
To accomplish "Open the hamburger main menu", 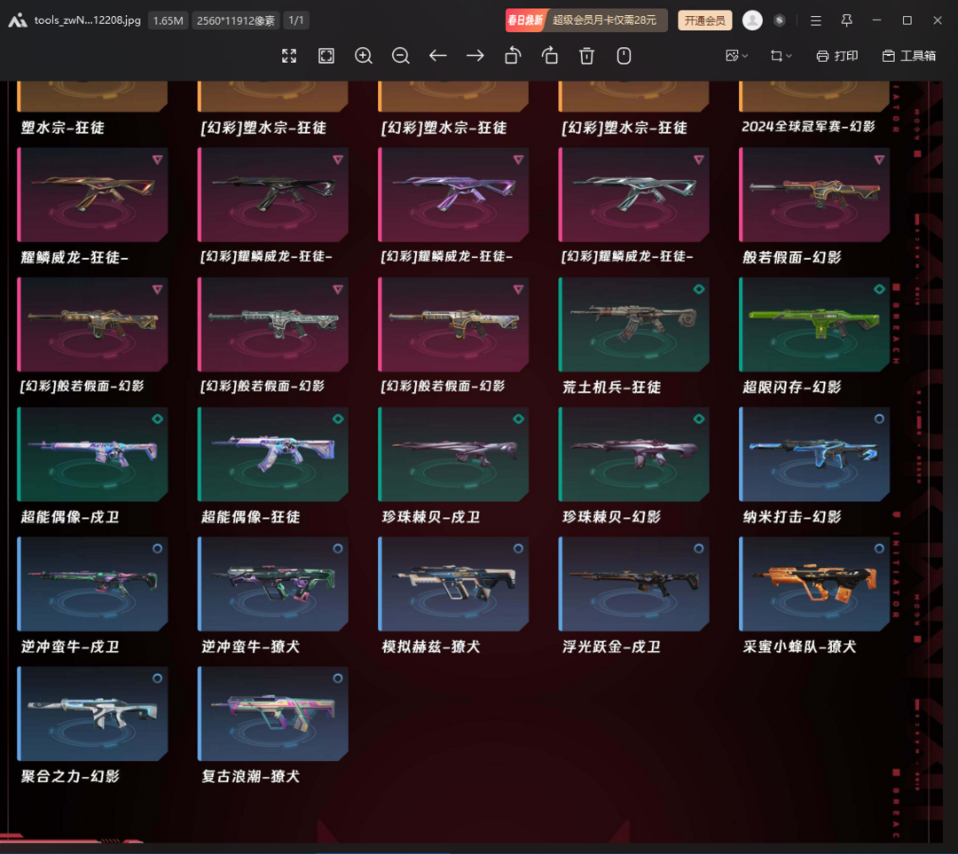I will [x=816, y=20].
